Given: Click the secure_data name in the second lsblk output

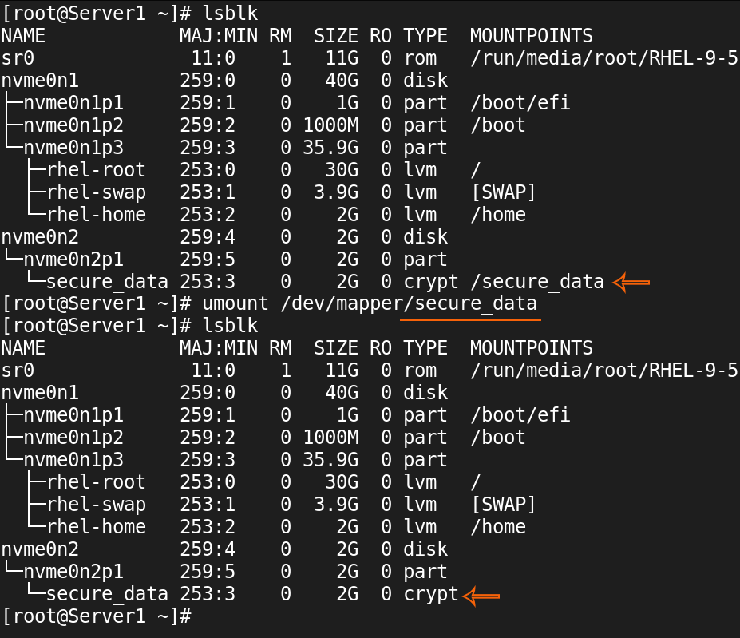Looking at the screenshot, I should (107, 593).
